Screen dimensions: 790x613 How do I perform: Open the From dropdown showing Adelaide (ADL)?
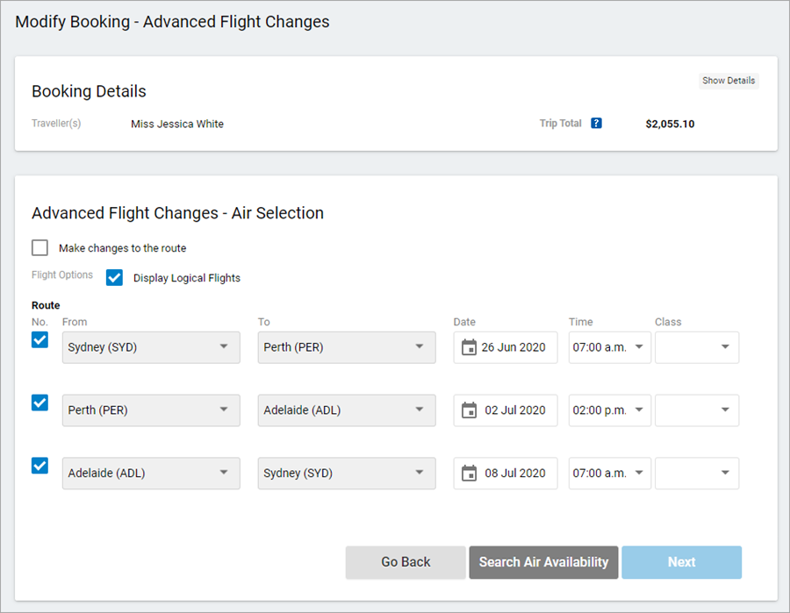coord(151,473)
